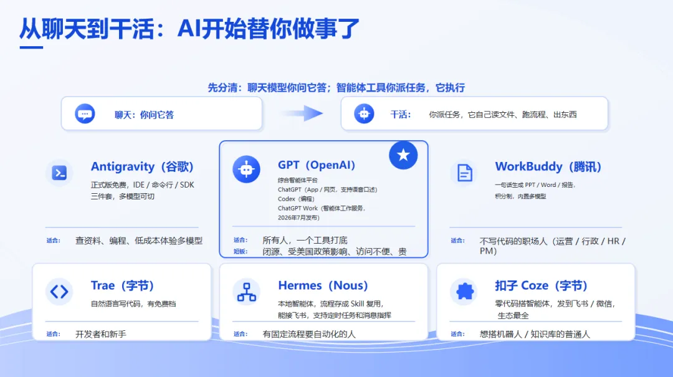673x377 pixels.
Task: Click the robot icon in the GPT card
Action: point(246,169)
